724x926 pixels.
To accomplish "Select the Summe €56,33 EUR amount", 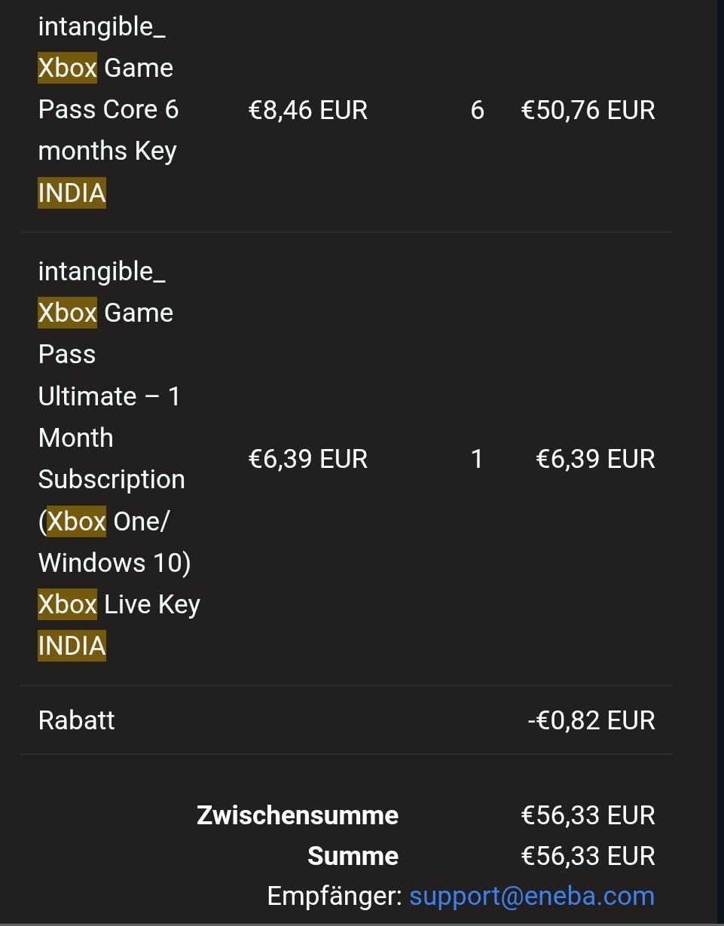I will click(588, 856).
